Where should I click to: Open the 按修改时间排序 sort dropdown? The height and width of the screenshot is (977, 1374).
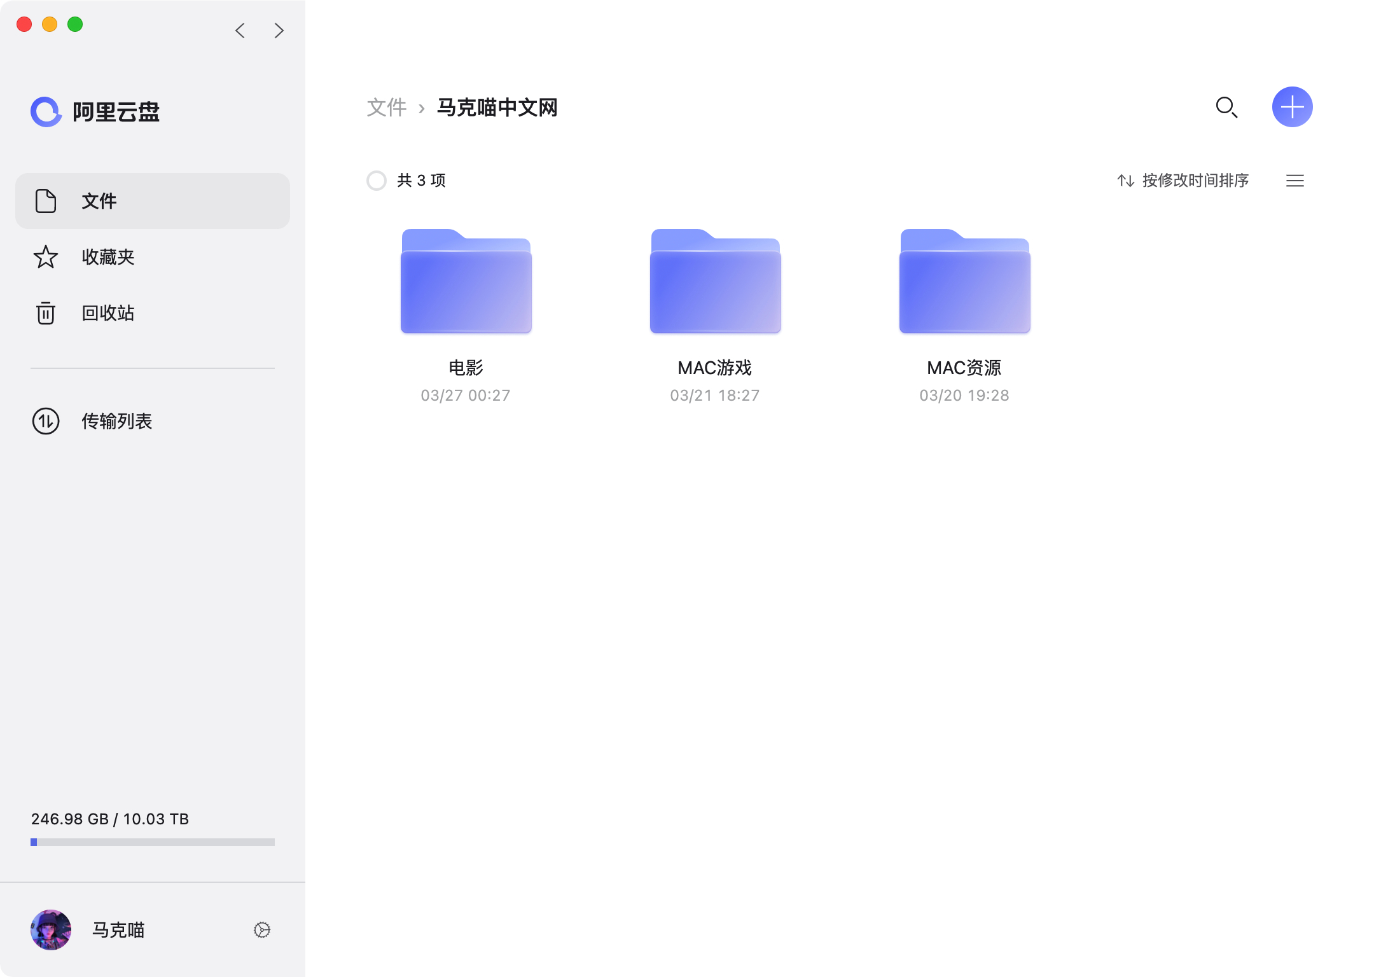tap(1183, 181)
